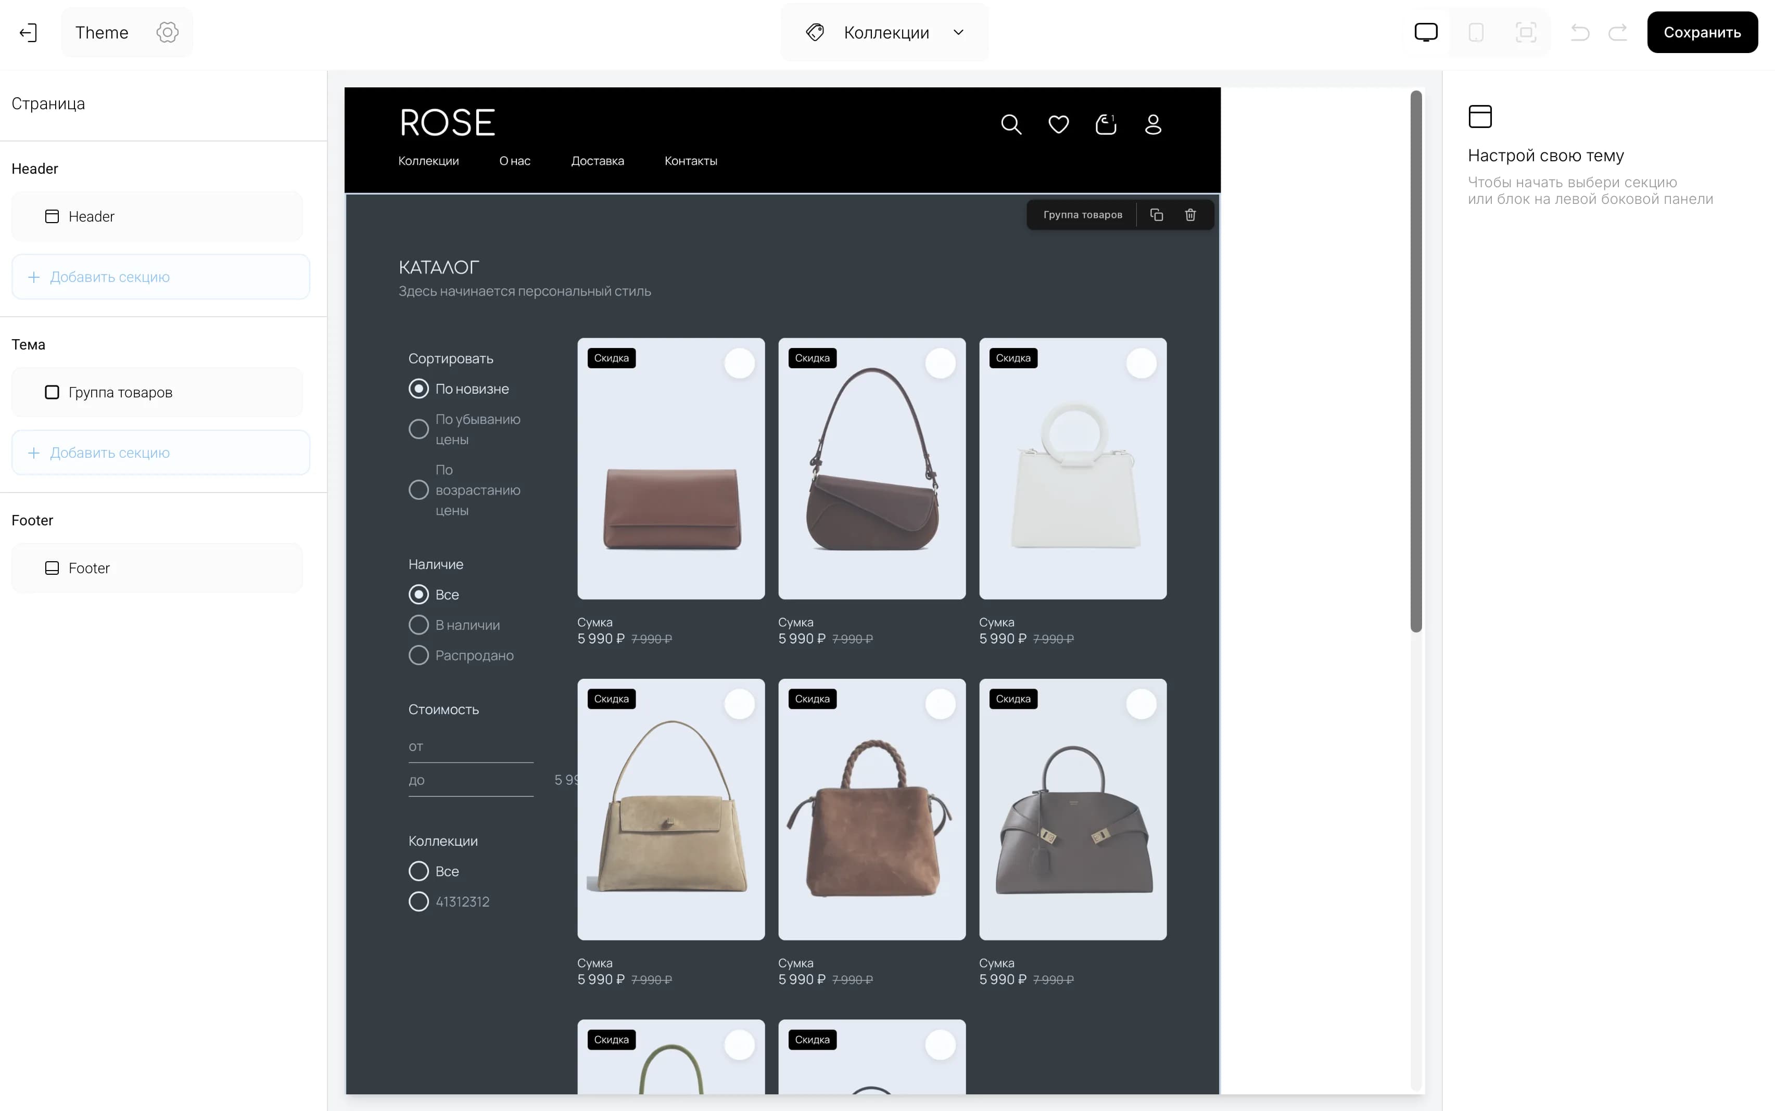The width and height of the screenshot is (1775, 1111).
Task: Select sort 'По новизне' radio
Action: (419, 389)
